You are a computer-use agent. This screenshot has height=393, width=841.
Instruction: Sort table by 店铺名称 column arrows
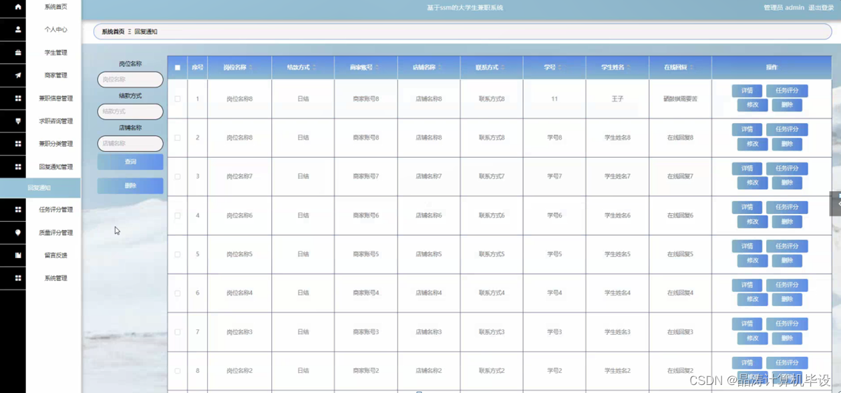click(440, 68)
